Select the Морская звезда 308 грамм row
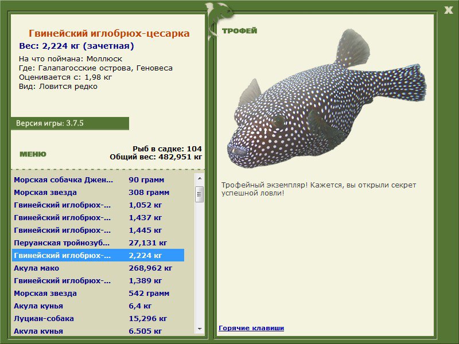Screen dimensions: 459x344 click(98, 192)
